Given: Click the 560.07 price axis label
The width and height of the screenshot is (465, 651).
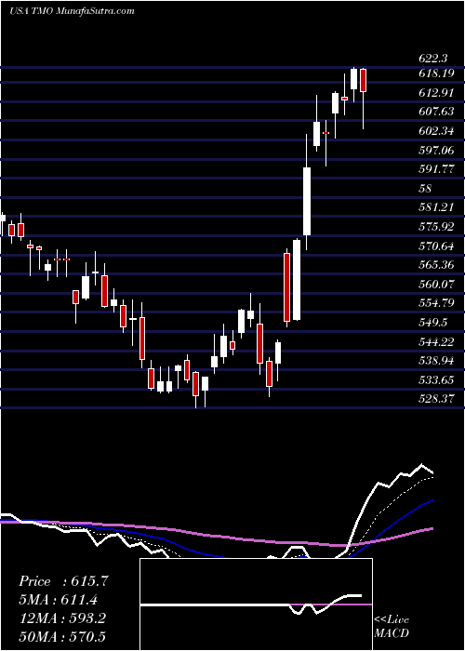Looking at the screenshot, I should tap(436, 285).
